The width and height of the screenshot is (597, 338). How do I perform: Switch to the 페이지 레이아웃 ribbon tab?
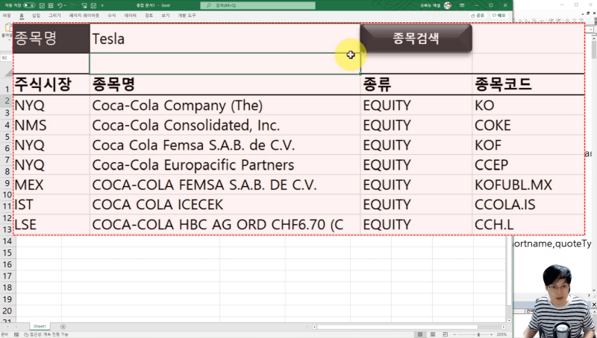(x=84, y=15)
